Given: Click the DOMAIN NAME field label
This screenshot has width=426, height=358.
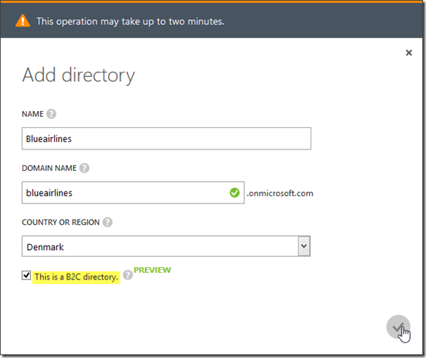Looking at the screenshot, I should click(x=49, y=168).
